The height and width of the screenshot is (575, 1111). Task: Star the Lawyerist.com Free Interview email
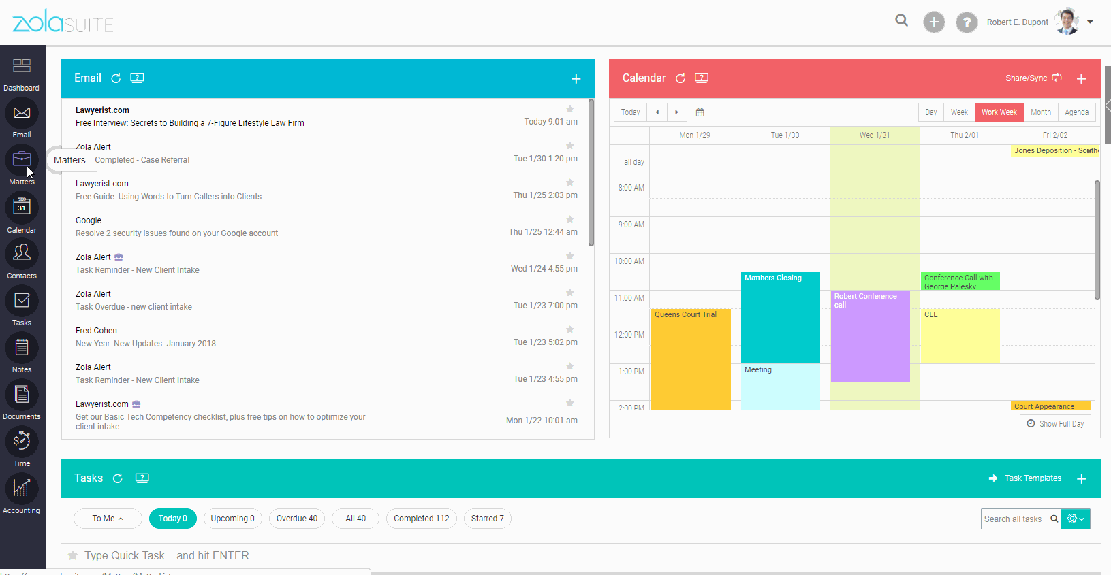pyautogui.click(x=570, y=109)
